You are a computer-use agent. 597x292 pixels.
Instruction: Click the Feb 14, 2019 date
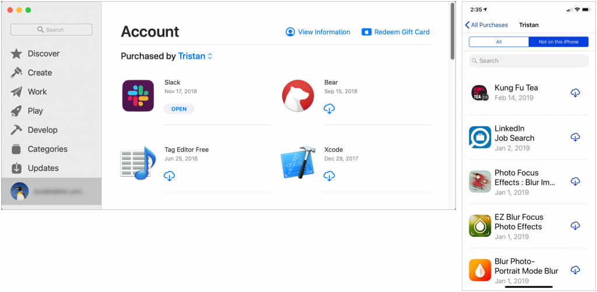click(514, 98)
